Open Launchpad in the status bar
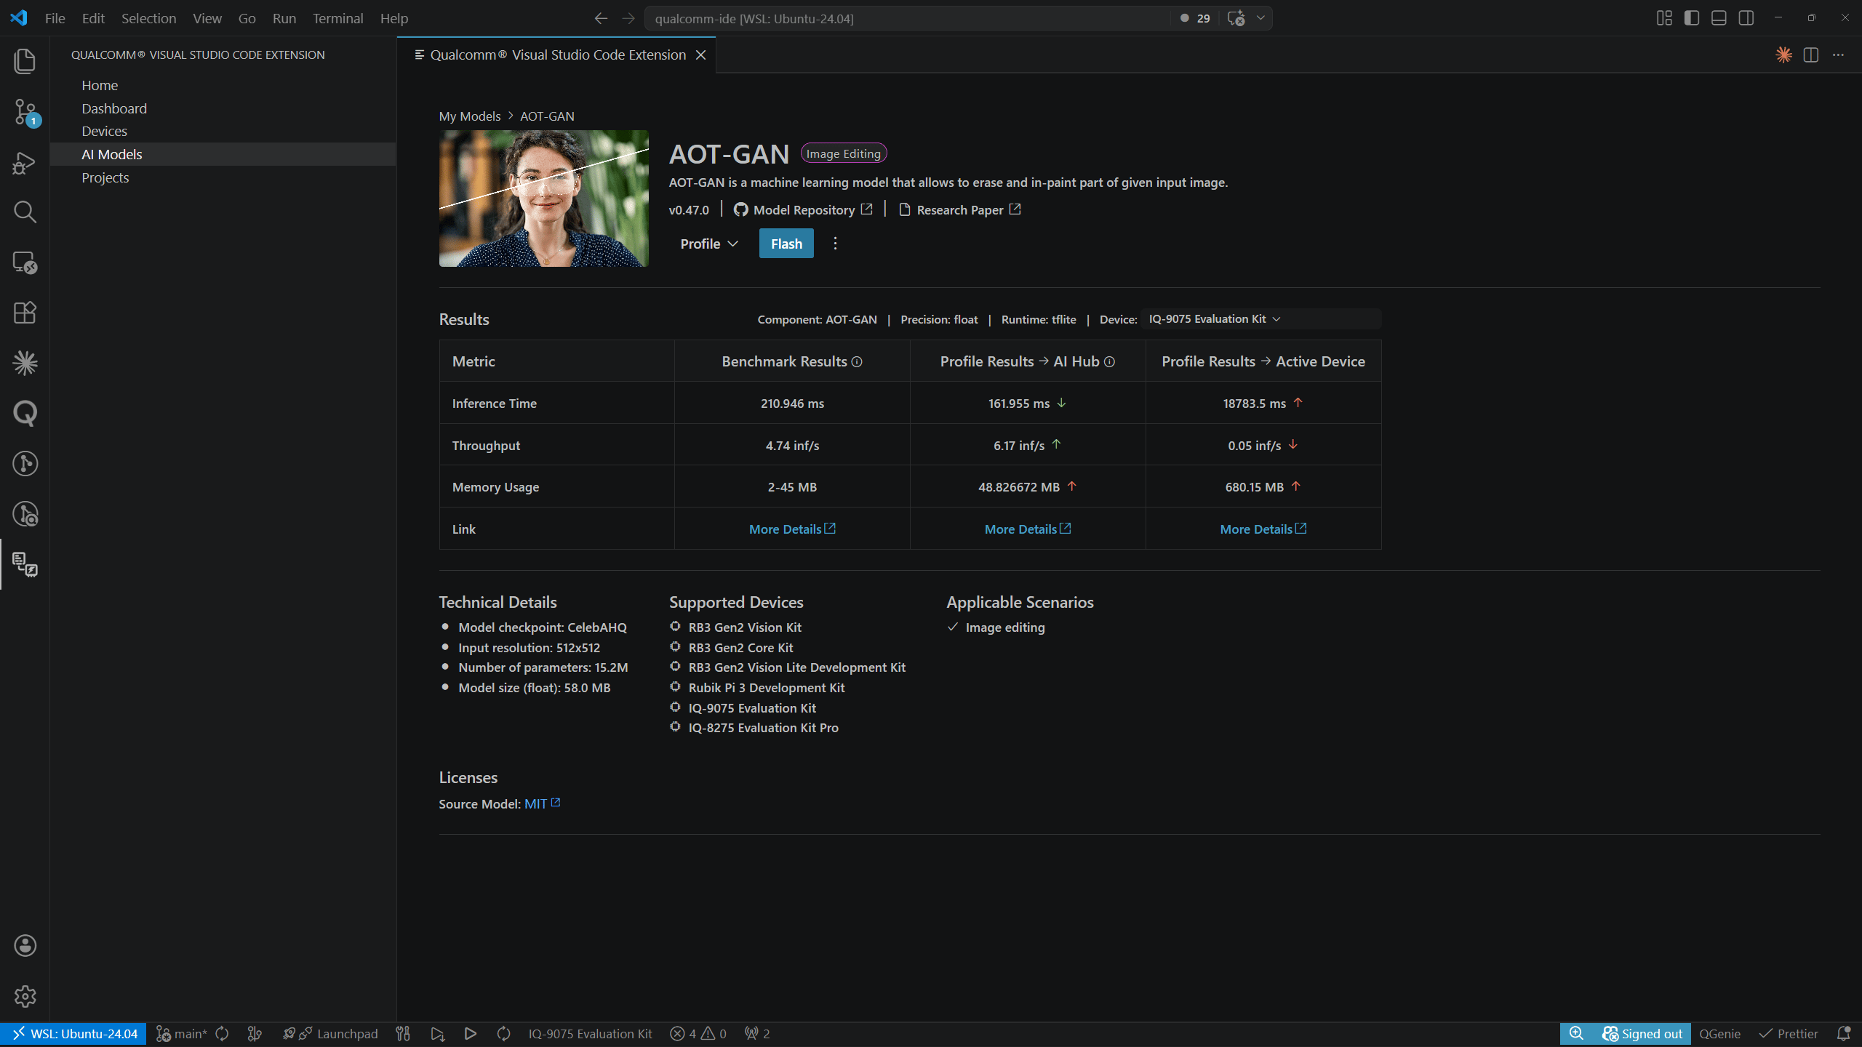This screenshot has height=1047, width=1862. click(x=331, y=1033)
